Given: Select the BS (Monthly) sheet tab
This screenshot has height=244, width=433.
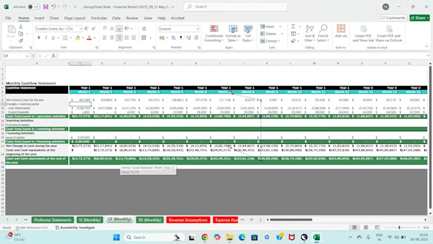Looking at the screenshot, I should point(150,220).
